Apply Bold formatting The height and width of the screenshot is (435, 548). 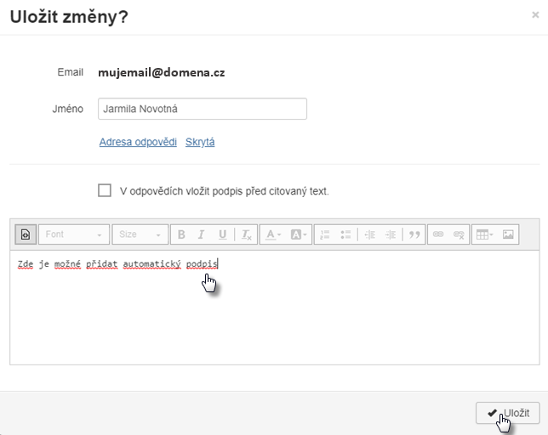(x=181, y=234)
